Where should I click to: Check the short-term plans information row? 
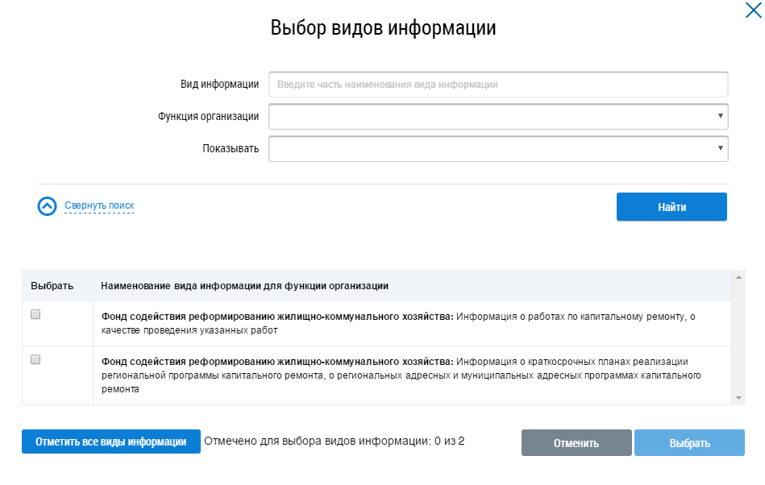click(35, 359)
